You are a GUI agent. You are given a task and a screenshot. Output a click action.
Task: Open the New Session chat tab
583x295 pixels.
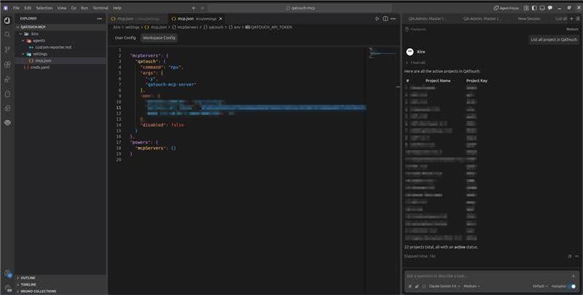[x=529, y=19]
